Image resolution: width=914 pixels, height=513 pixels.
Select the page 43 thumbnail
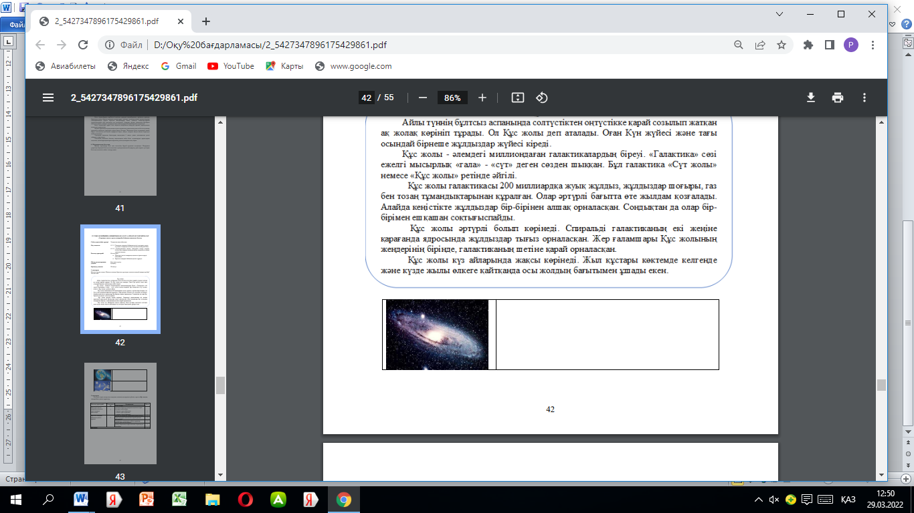(120, 413)
